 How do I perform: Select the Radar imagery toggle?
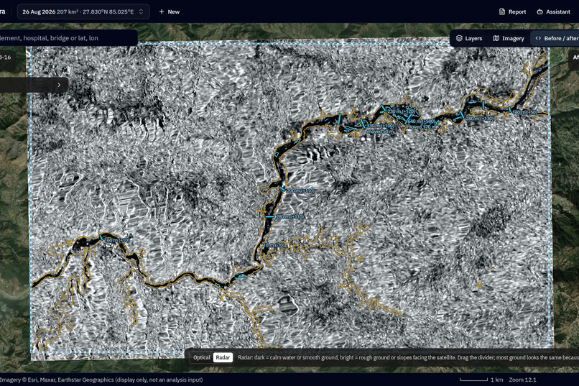(223, 357)
